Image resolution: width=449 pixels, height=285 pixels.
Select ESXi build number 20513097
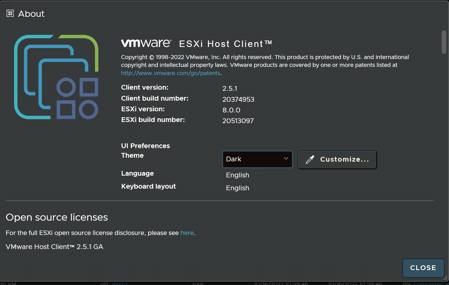click(x=238, y=121)
